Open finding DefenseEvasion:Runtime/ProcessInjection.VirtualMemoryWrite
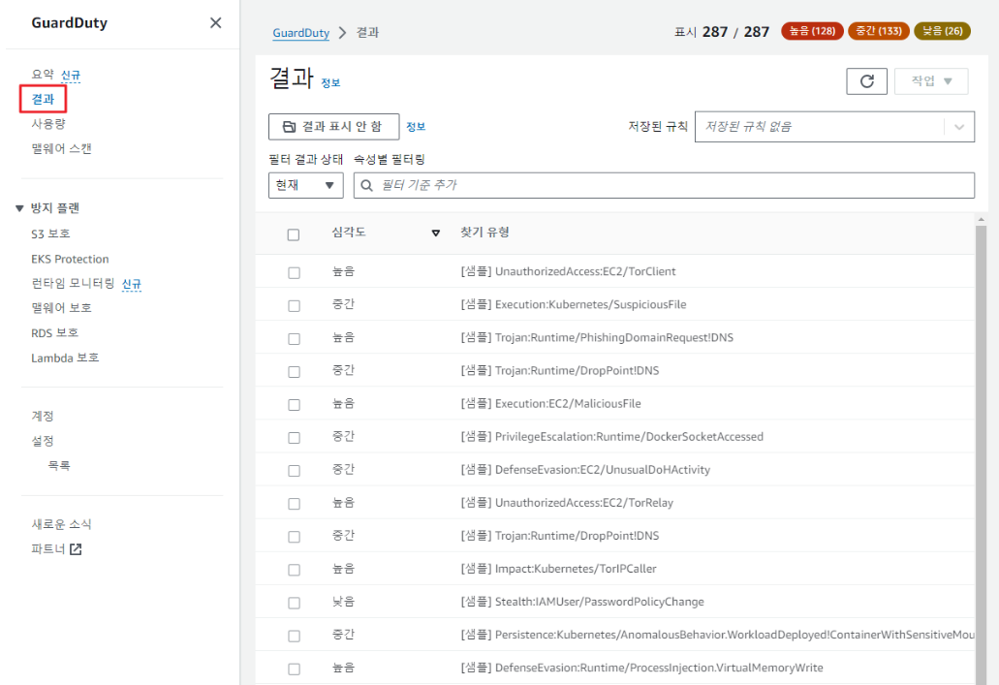 641,668
